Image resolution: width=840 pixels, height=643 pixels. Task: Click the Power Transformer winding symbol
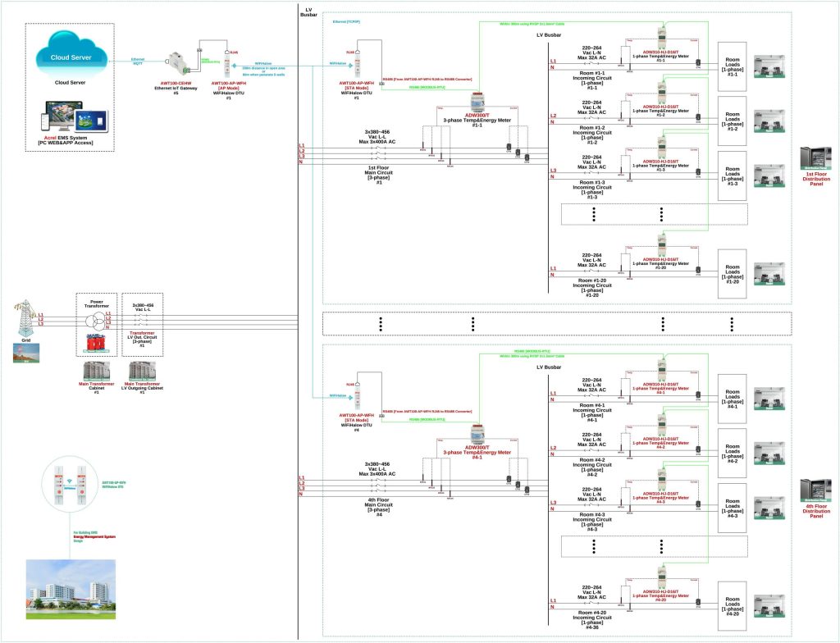[x=96, y=319]
